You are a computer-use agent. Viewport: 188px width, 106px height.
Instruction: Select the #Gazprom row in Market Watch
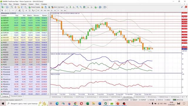(24, 67)
